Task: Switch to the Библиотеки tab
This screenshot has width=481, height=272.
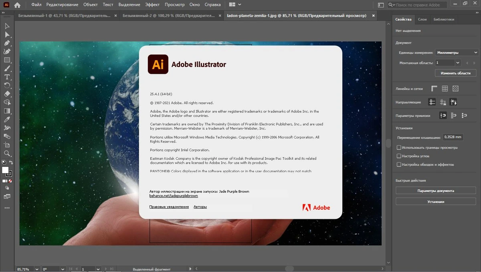Action: click(444, 19)
